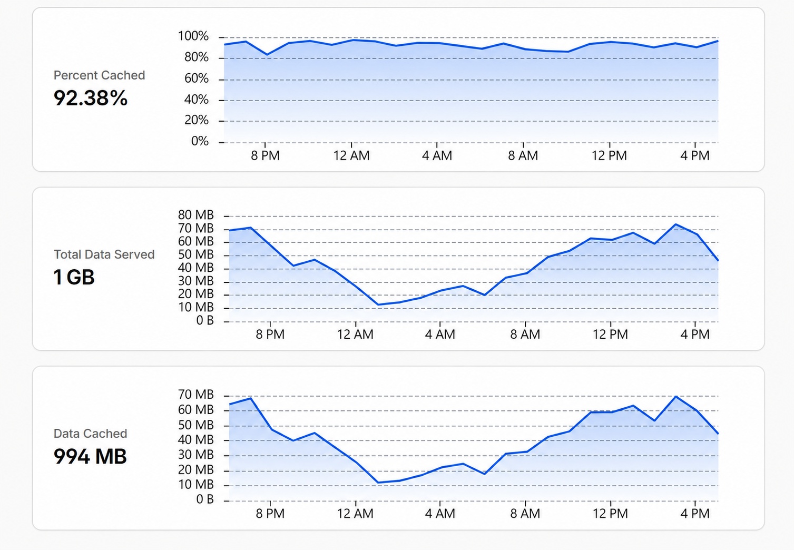
Task: Click the Total Data Served label
Action: pyautogui.click(x=104, y=254)
